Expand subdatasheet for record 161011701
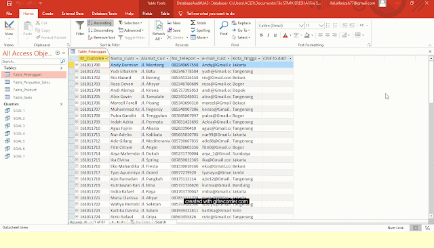434x248 pixels. coord(77,71)
